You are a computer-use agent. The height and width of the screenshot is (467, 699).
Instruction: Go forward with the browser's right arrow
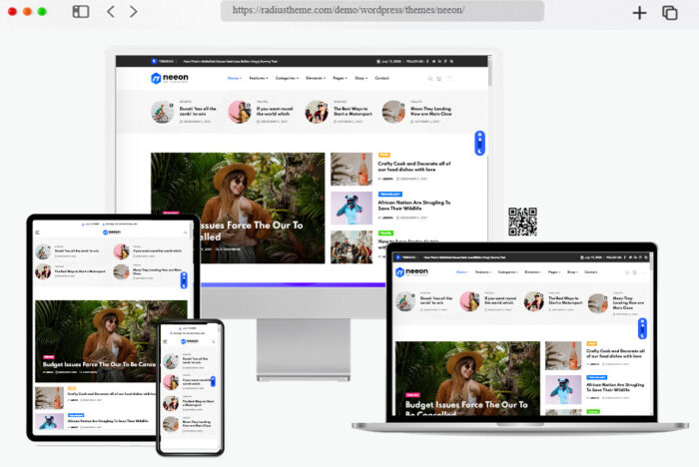pos(133,12)
